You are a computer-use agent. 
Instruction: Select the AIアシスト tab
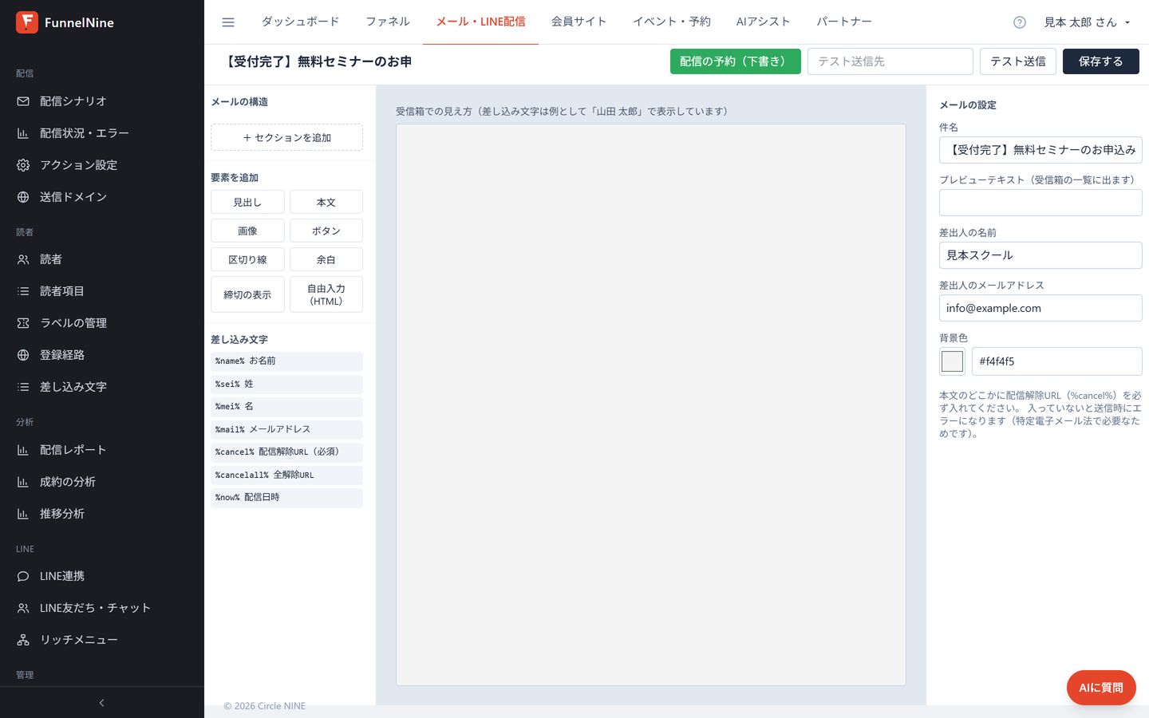[764, 22]
